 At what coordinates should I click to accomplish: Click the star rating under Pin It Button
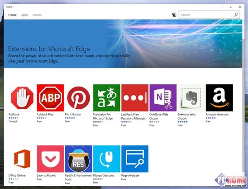[70, 118]
